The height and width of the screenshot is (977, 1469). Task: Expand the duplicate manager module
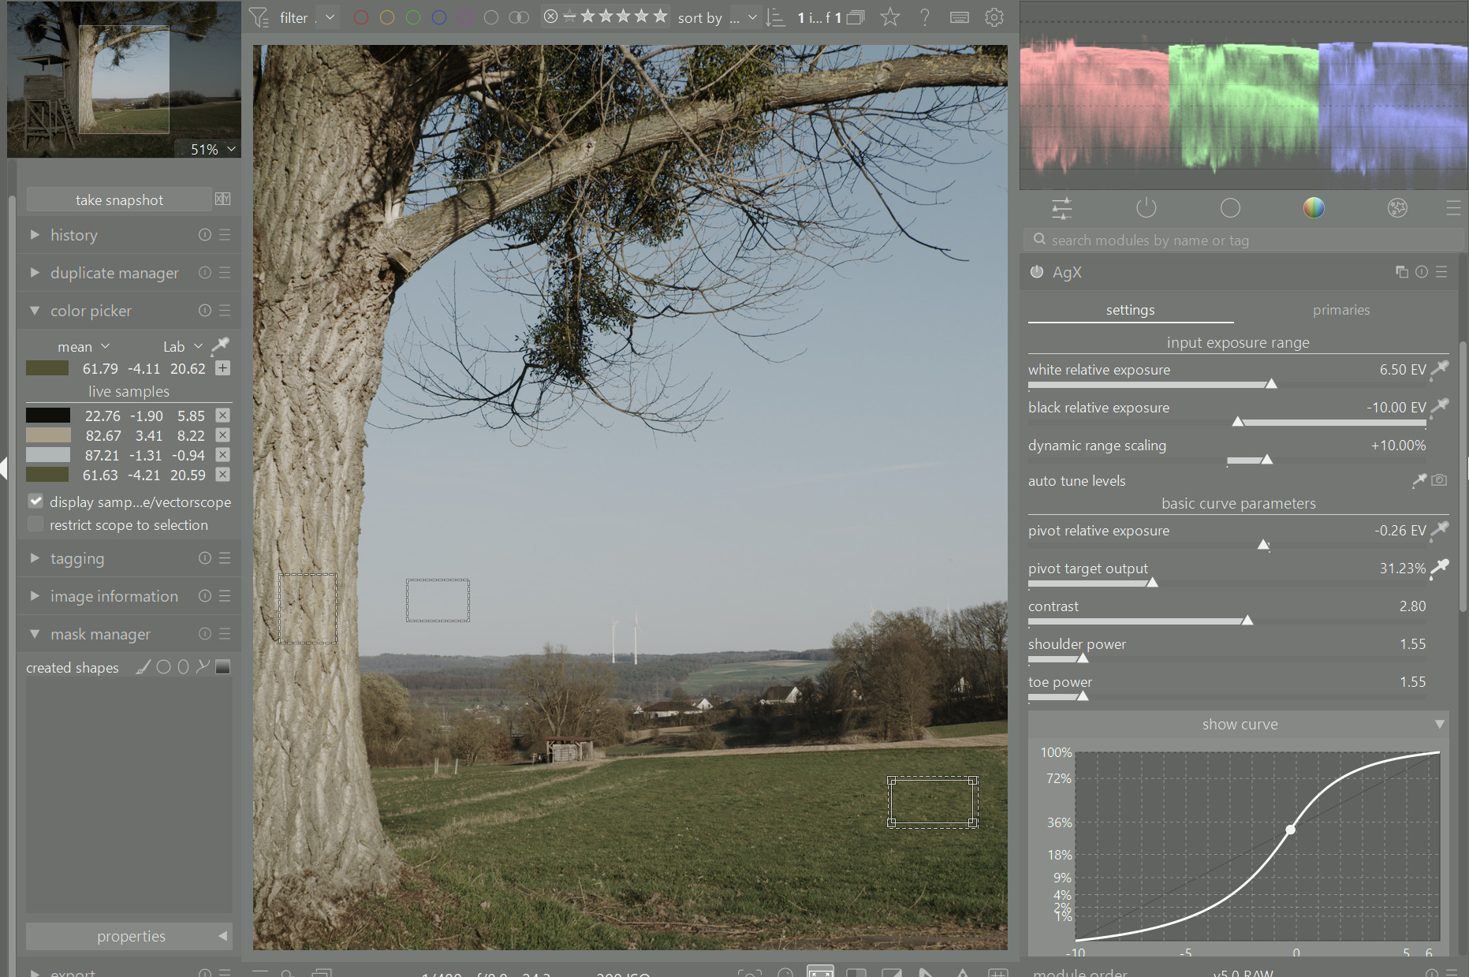pyautogui.click(x=35, y=273)
